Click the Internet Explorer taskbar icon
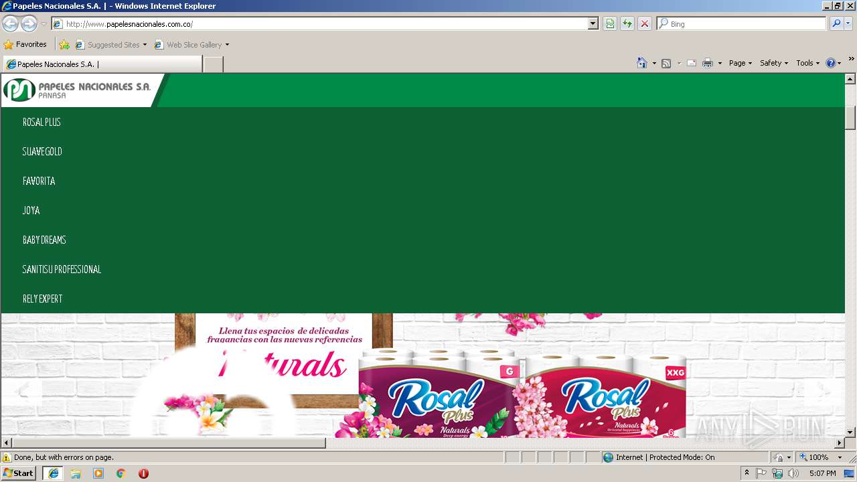 coord(54,473)
